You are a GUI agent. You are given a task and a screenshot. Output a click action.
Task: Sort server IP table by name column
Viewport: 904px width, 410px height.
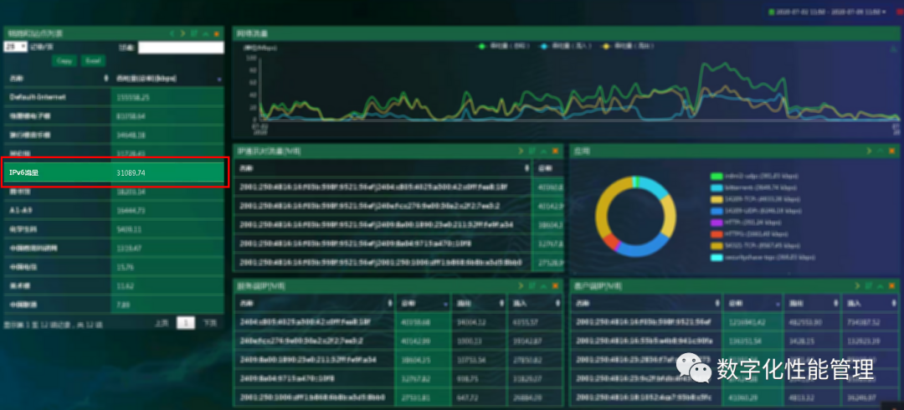(390, 303)
